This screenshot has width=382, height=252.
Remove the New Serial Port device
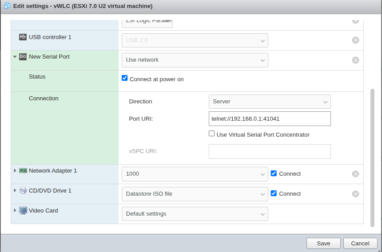pyautogui.click(x=355, y=60)
